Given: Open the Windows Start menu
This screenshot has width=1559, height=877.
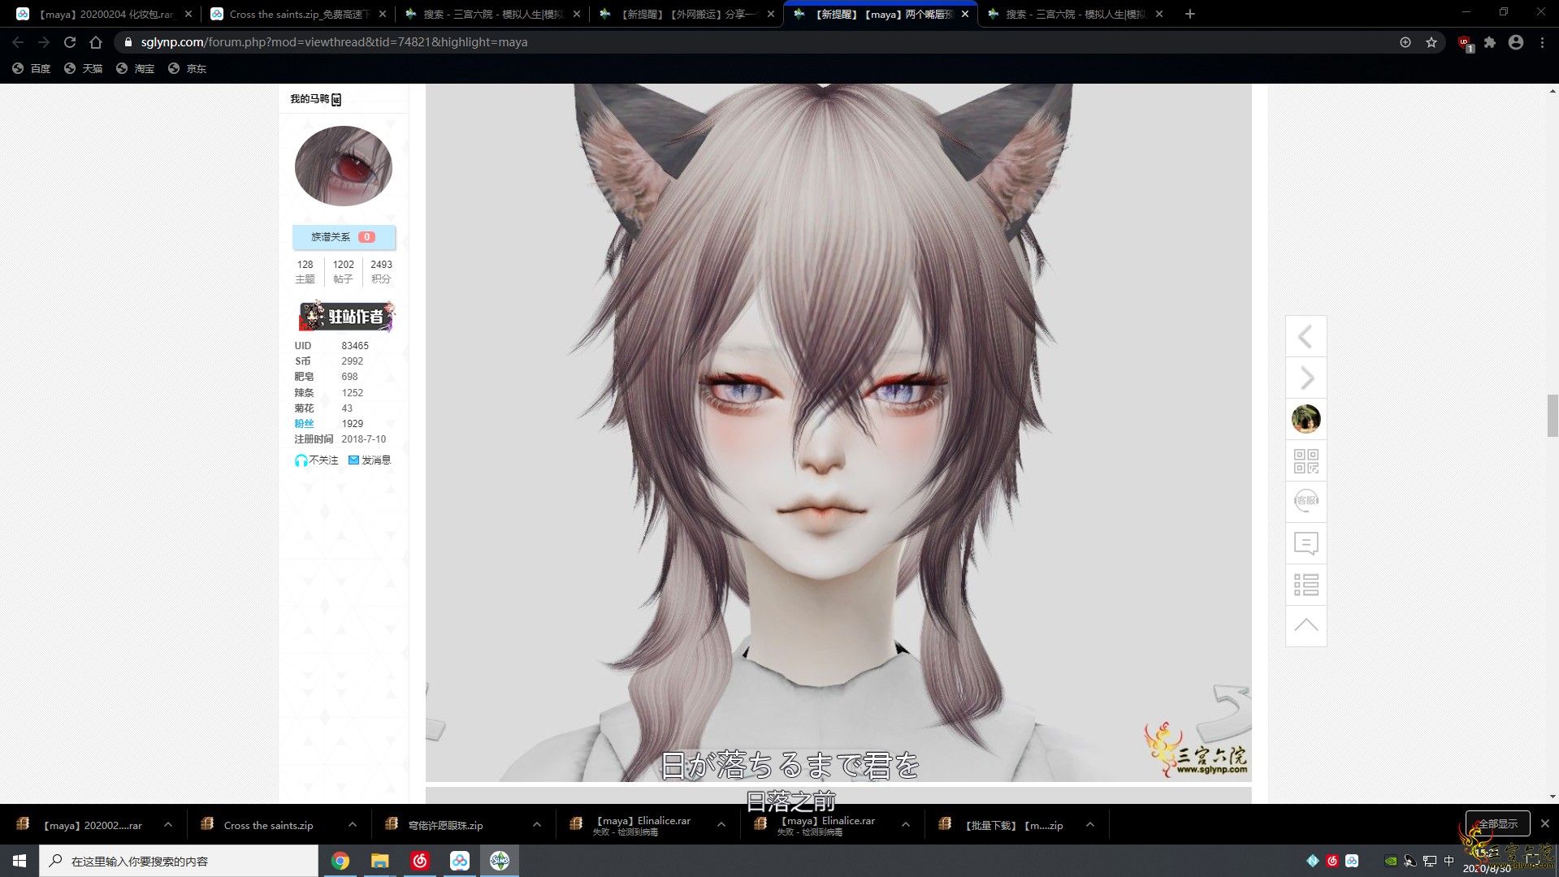Looking at the screenshot, I should tap(19, 861).
